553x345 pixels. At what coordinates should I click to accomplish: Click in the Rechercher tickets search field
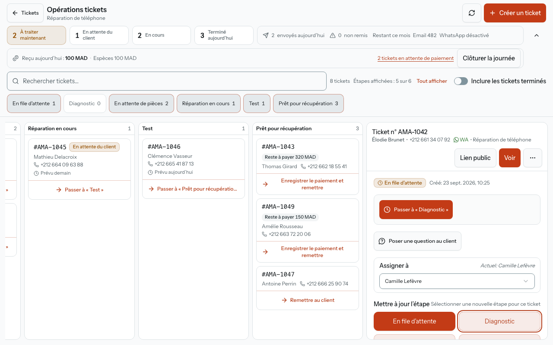point(167,81)
